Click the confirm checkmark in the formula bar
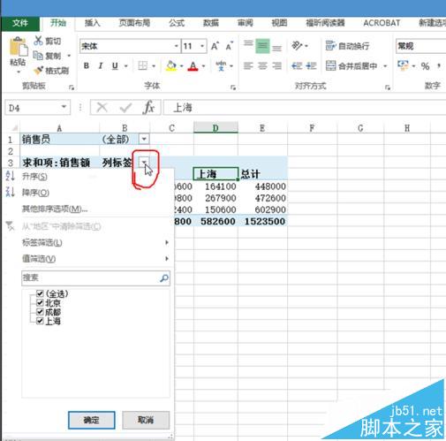The width and height of the screenshot is (446, 441). click(125, 107)
